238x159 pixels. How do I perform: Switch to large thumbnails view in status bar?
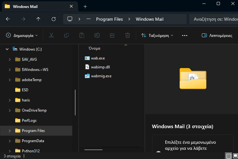click(235, 156)
